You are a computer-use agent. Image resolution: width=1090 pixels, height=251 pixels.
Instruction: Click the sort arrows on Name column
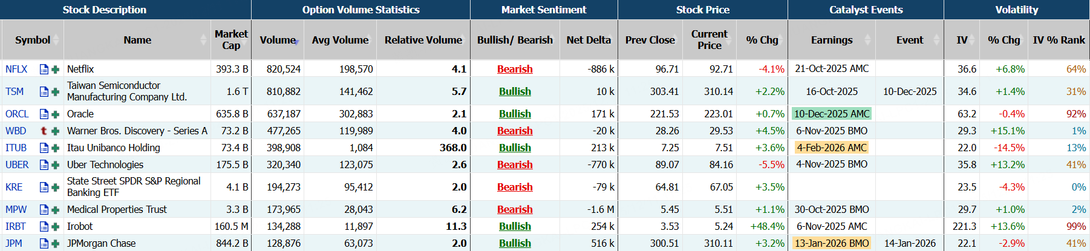click(x=203, y=40)
